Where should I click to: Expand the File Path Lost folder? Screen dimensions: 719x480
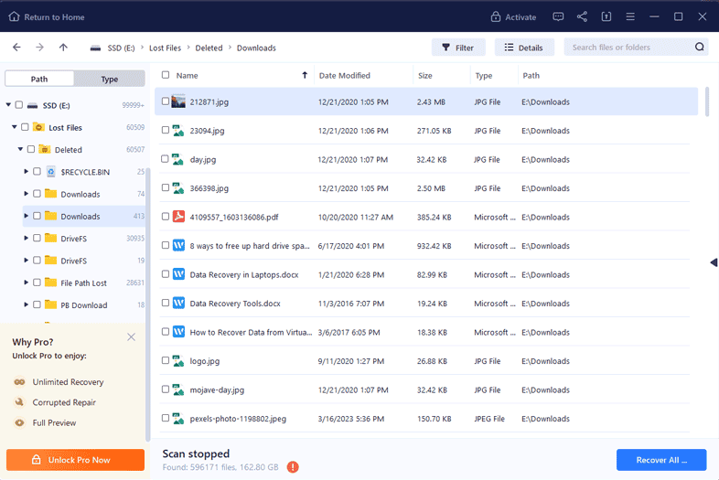click(x=27, y=283)
